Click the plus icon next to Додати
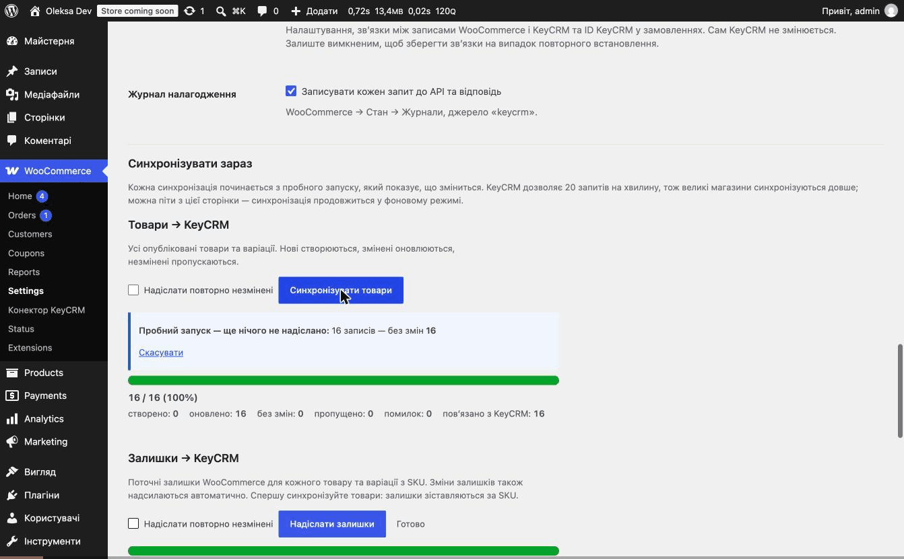Viewport: 904px width, 559px height. pos(296,11)
